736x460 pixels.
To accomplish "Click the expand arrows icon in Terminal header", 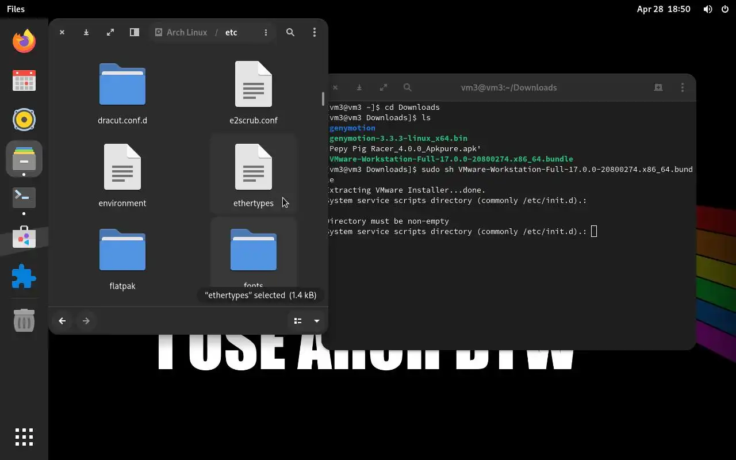I will [x=384, y=87].
